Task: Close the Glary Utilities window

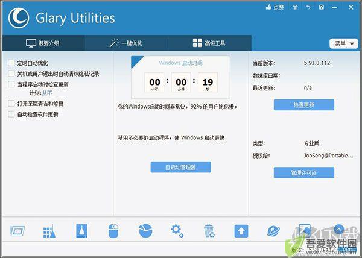Action: [351, 7]
